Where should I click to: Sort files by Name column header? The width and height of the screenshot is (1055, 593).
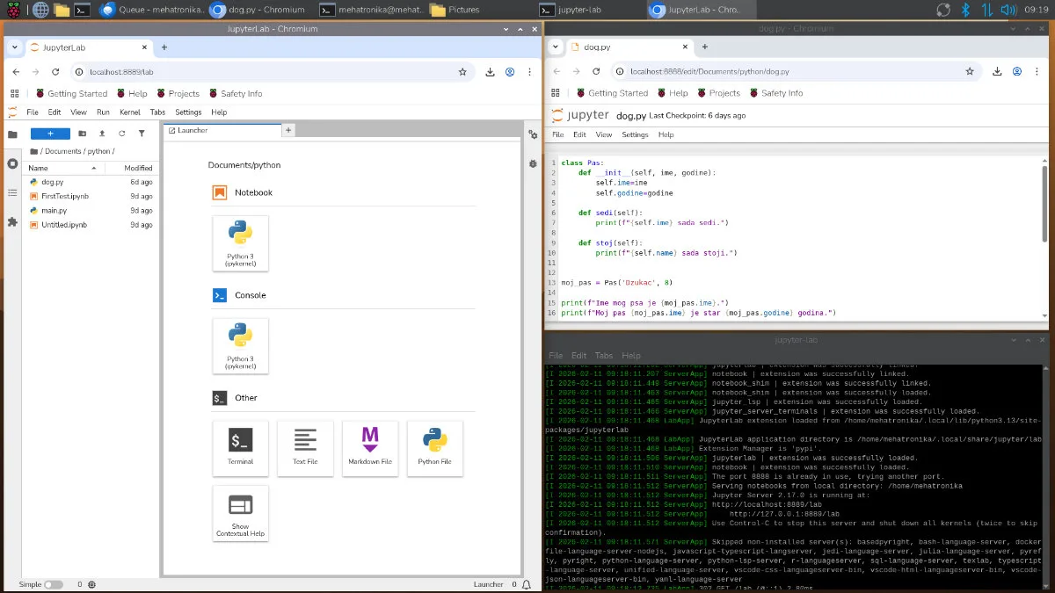[x=39, y=168]
